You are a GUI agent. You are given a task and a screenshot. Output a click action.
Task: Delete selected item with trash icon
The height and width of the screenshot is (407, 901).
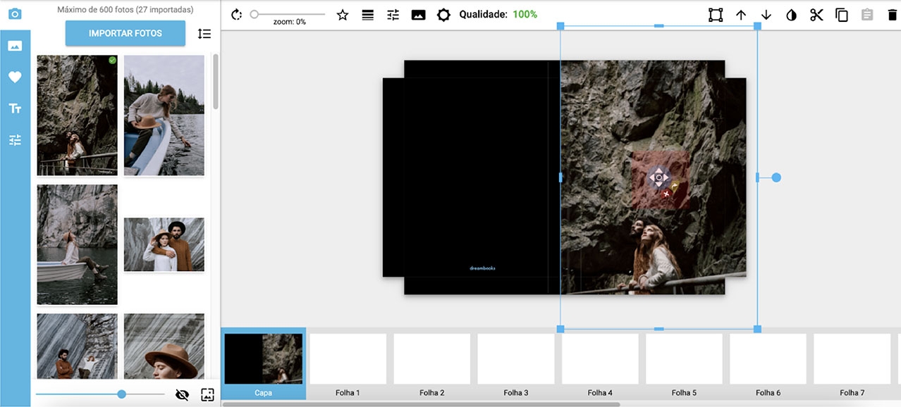[893, 15]
